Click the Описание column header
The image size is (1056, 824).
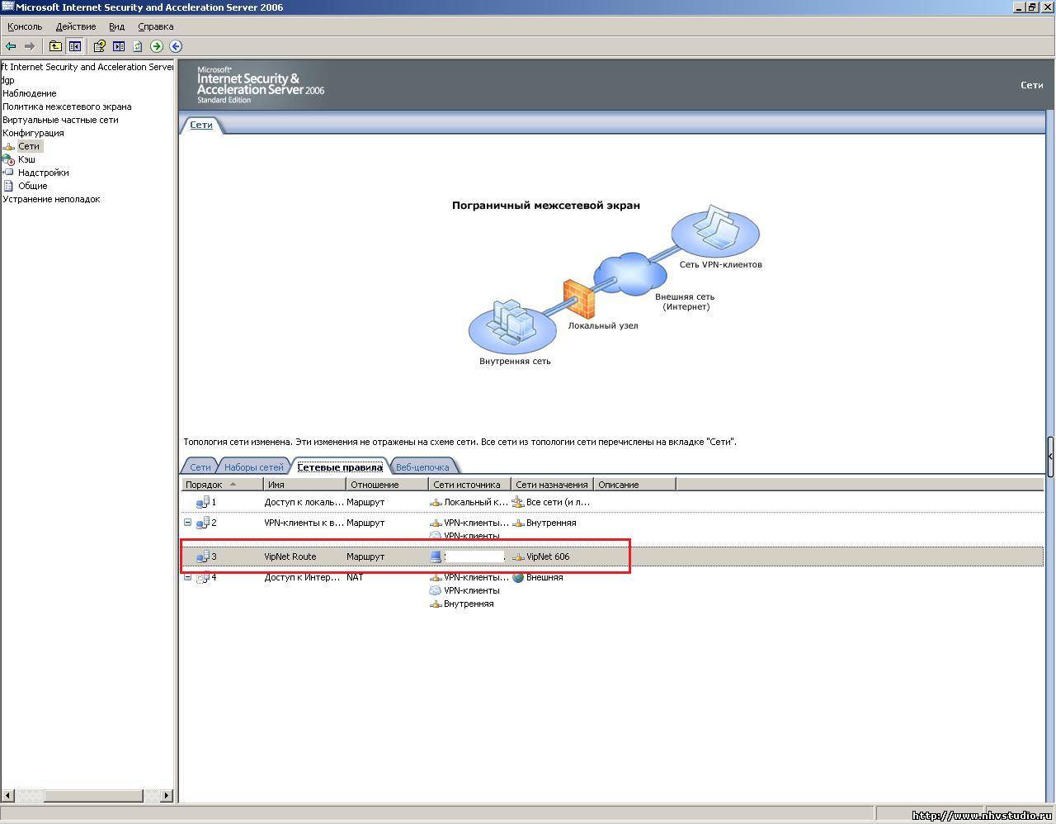635,485
